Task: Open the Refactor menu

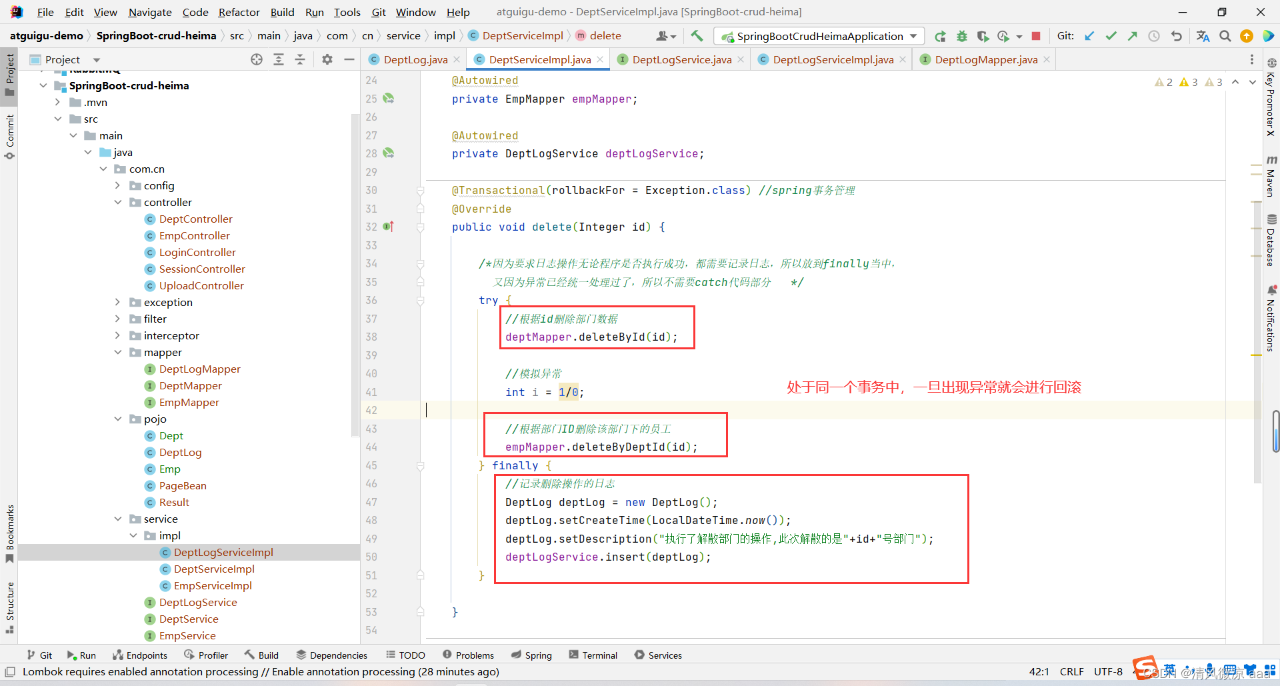Action: pos(239,12)
